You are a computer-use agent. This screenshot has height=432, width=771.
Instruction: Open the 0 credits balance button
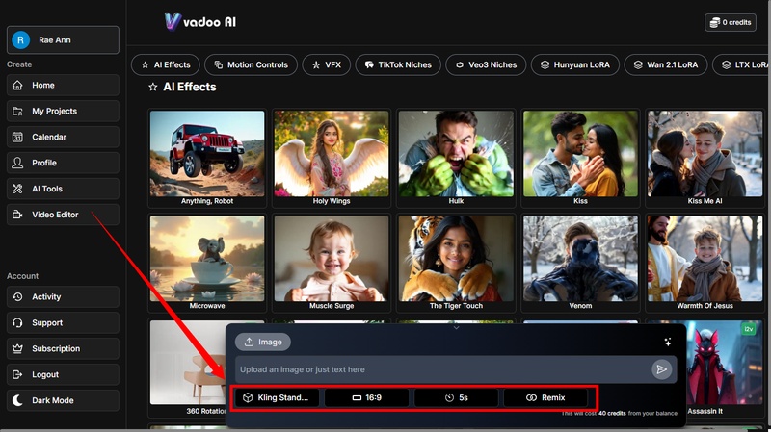coord(731,22)
